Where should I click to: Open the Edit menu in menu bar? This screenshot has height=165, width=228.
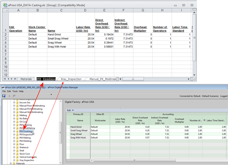(x=9, y=91)
